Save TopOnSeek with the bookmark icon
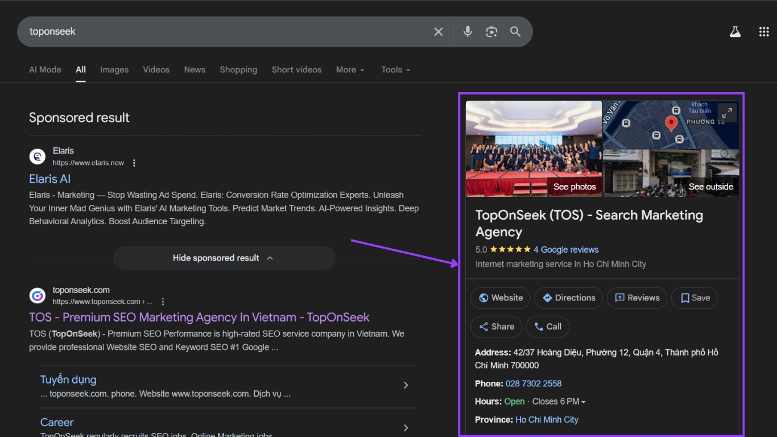 point(694,298)
